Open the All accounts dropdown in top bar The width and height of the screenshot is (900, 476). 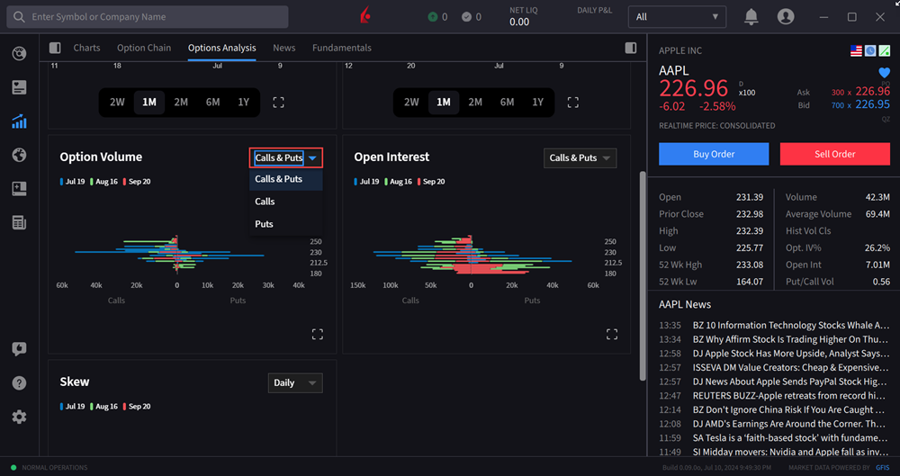678,17
